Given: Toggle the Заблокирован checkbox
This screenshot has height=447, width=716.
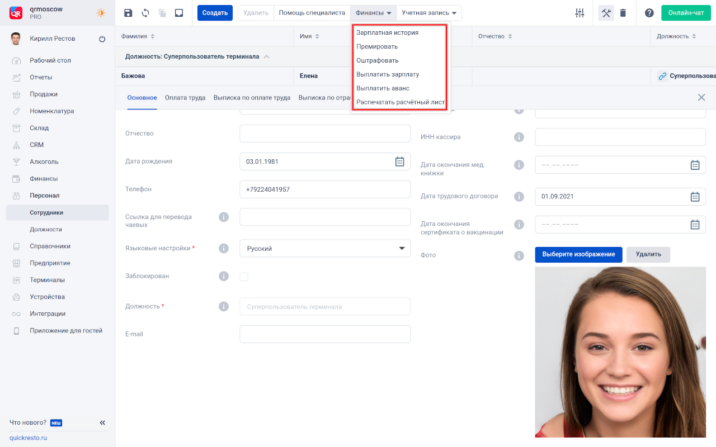Looking at the screenshot, I should click(x=244, y=277).
